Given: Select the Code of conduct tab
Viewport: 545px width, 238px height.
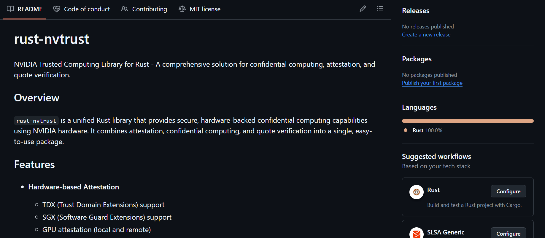Looking at the screenshot, I should pyautogui.click(x=87, y=9).
